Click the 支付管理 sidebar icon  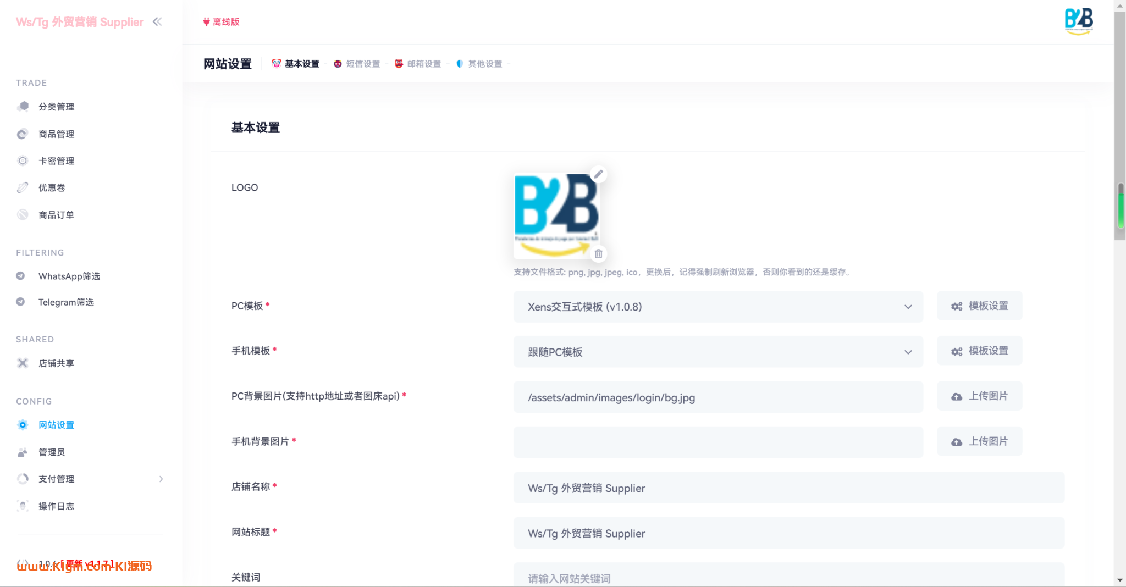(x=23, y=479)
